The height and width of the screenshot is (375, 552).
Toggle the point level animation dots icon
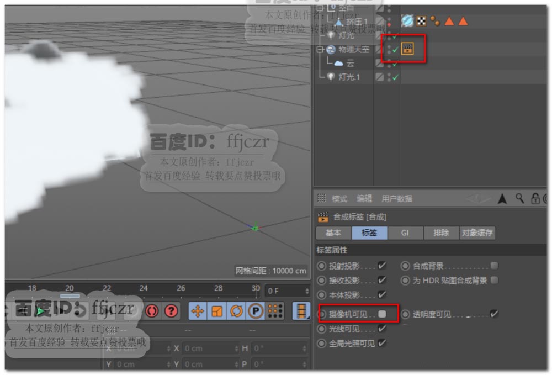[275, 311]
